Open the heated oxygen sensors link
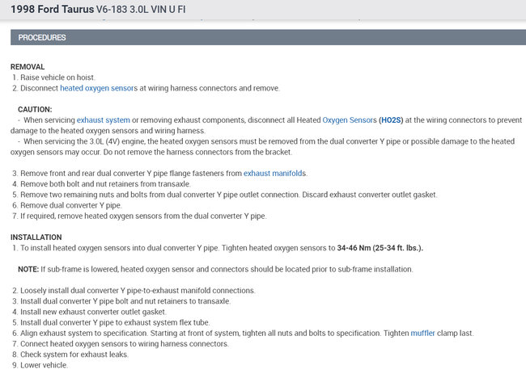Screen dimensions: 526x378 point(99,88)
